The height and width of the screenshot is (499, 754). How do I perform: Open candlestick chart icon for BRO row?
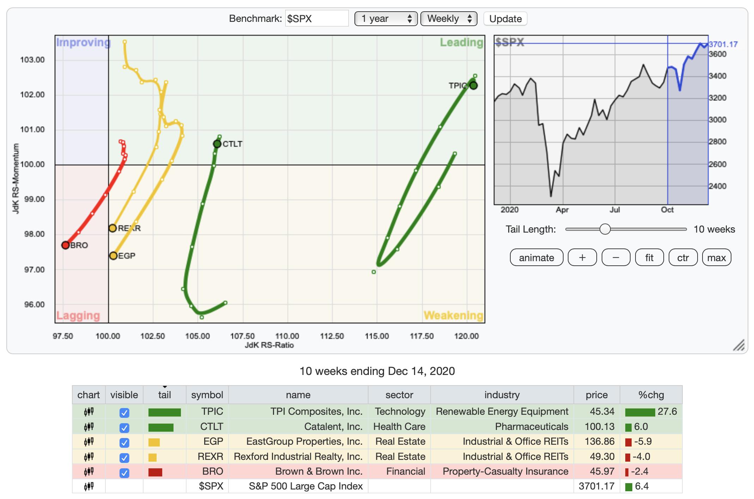coord(89,472)
